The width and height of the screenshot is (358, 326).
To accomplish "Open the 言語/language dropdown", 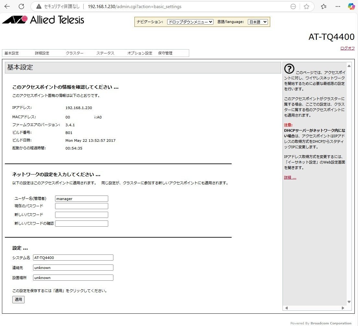I will click(258, 22).
